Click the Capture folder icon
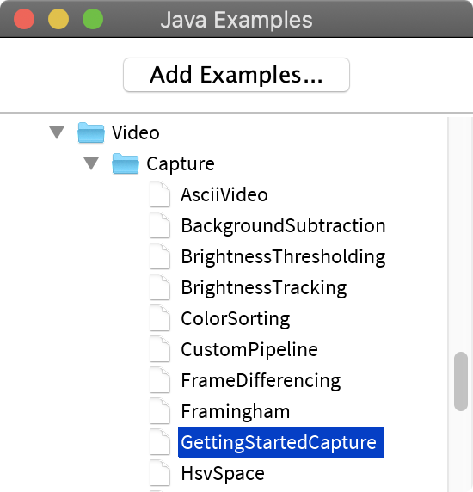This screenshot has height=492, width=473. pyautogui.click(x=126, y=163)
